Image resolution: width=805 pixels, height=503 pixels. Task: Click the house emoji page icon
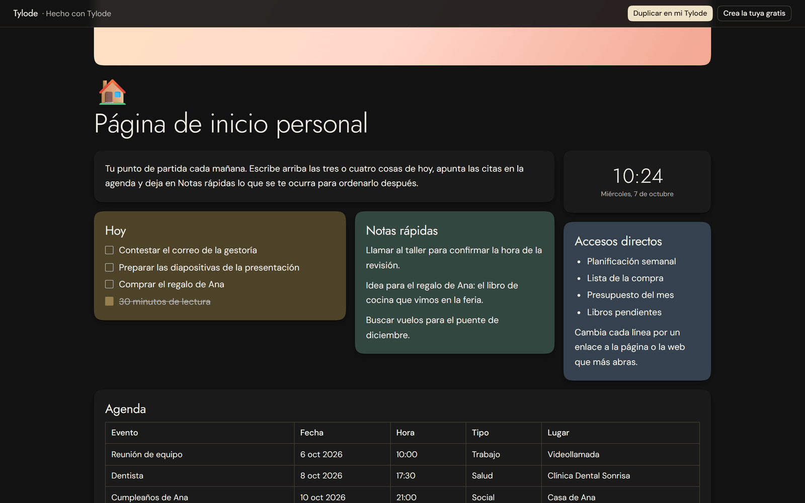[x=112, y=92]
